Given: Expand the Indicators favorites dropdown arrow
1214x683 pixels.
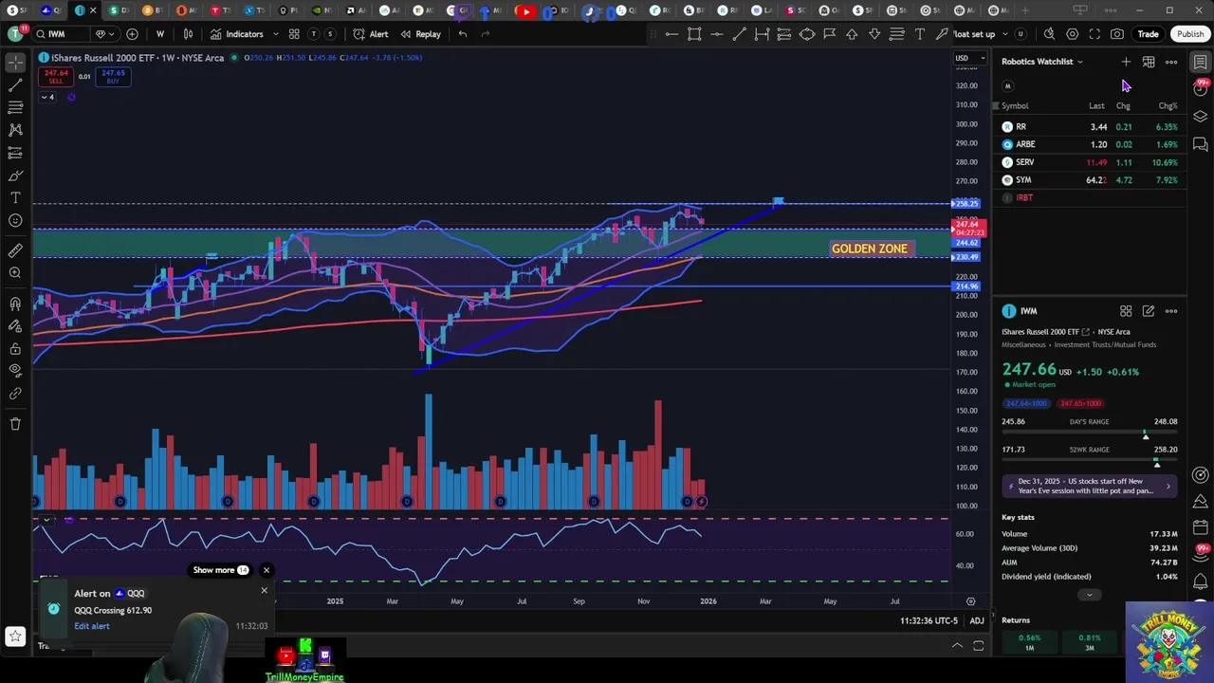Looking at the screenshot, I should pyautogui.click(x=276, y=34).
